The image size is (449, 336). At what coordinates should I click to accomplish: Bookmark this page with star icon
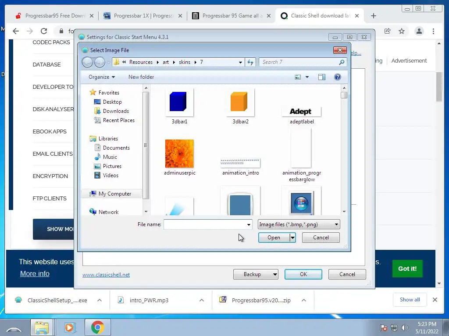click(402, 31)
